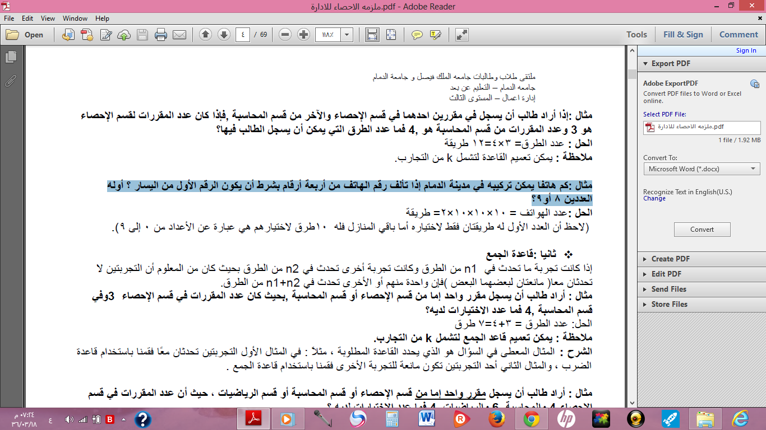The image size is (766, 430).
Task: Open Microsoft Word from taskbar
Action: 427,418
